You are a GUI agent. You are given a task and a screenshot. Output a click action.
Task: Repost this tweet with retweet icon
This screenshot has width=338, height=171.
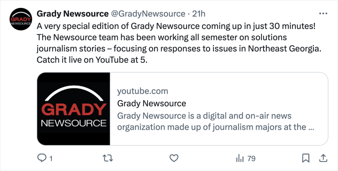tap(108, 158)
